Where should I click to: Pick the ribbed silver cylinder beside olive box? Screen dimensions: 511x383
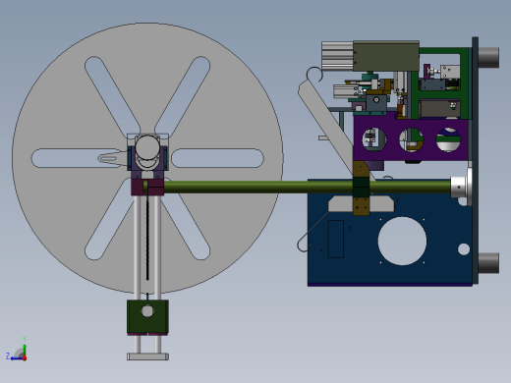point(337,56)
